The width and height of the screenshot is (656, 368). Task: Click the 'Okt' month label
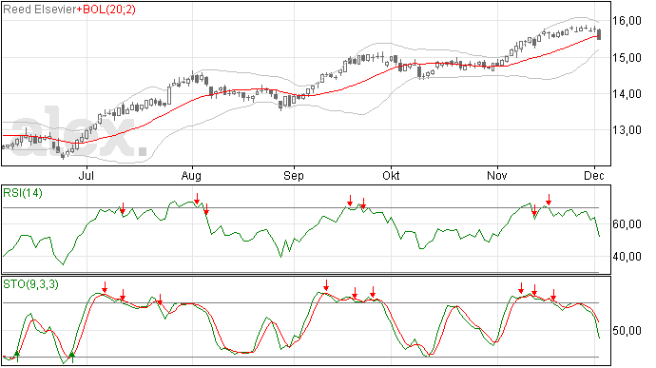click(x=391, y=175)
